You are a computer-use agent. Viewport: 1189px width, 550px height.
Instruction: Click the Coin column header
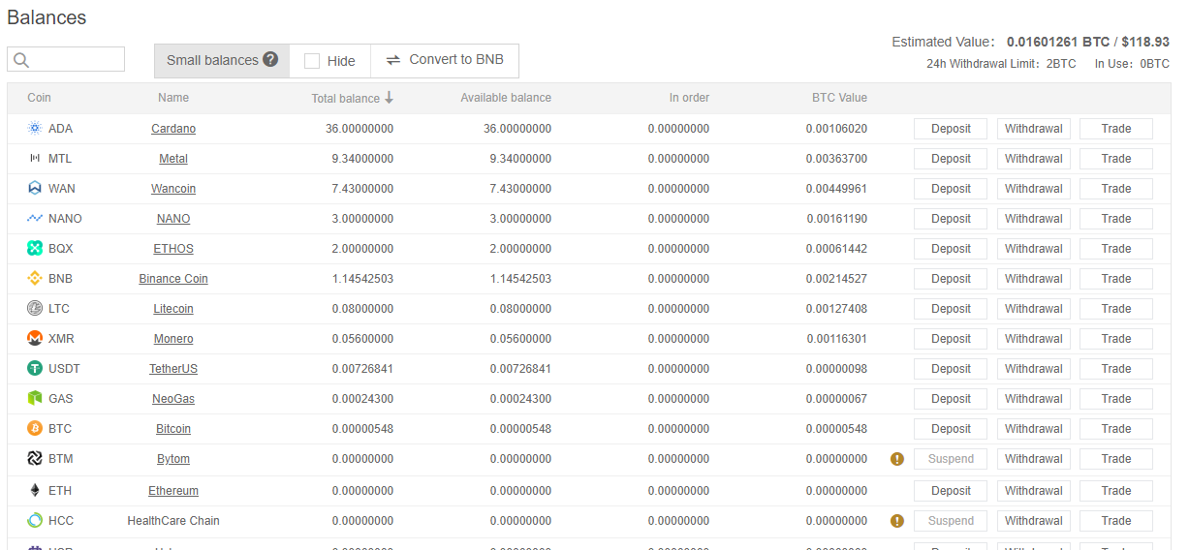point(39,98)
